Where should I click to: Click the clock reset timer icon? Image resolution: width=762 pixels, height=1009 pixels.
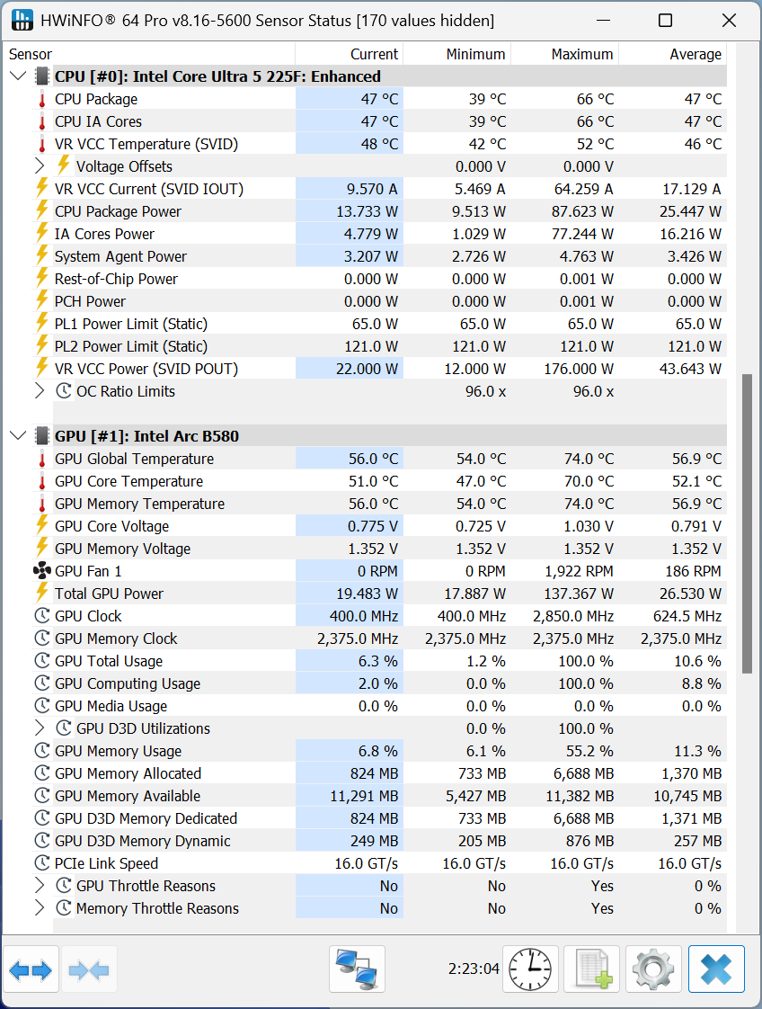click(530, 969)
